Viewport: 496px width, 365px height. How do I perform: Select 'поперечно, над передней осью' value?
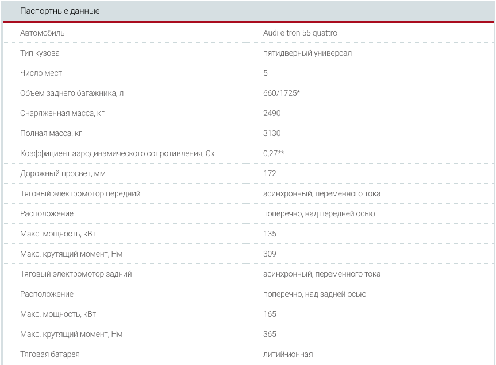coord(319,213)
